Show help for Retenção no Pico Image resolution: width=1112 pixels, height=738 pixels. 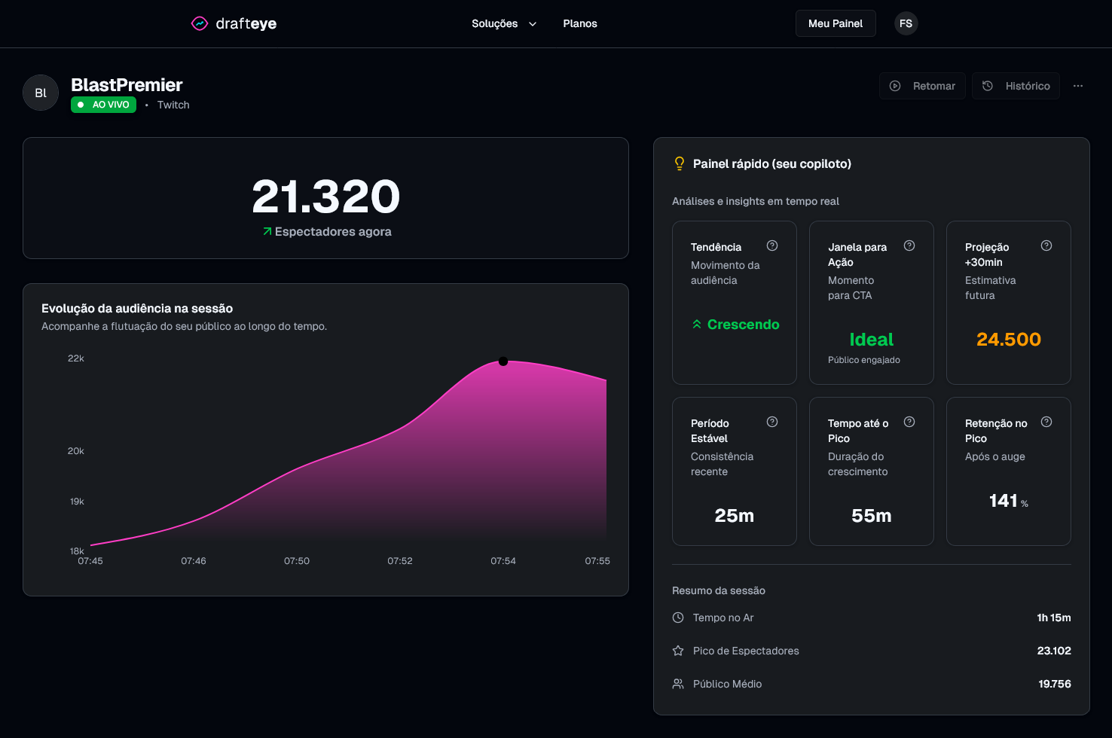[1046, 422]
